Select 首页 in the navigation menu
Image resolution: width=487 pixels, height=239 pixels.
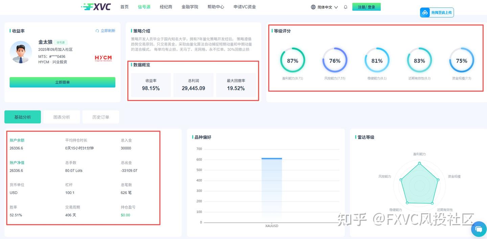124,6
